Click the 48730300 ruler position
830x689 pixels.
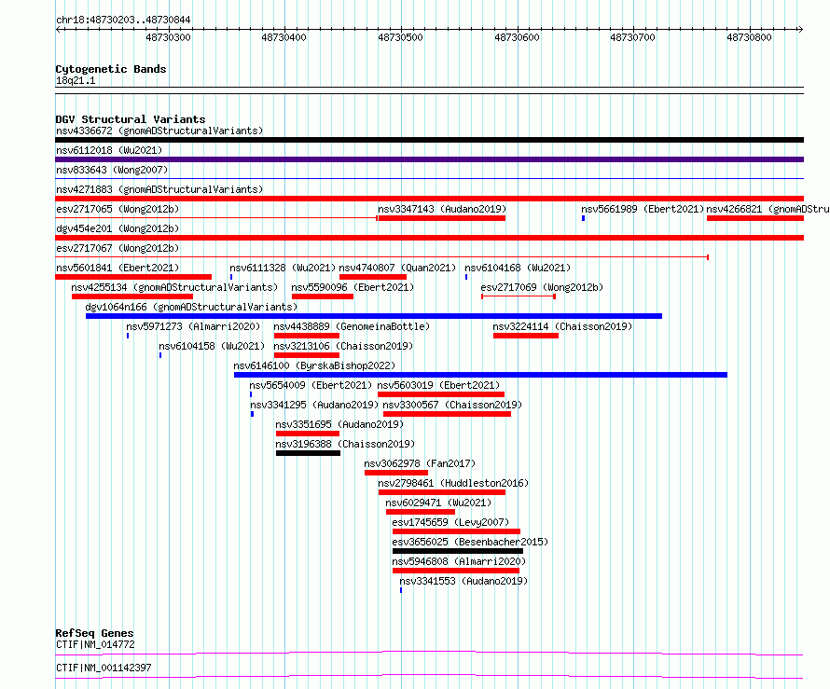[x=168, y=37]
